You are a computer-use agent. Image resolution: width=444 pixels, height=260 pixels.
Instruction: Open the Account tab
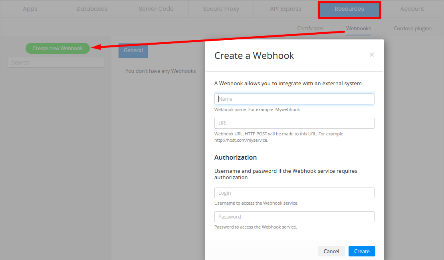coord(412,9)
